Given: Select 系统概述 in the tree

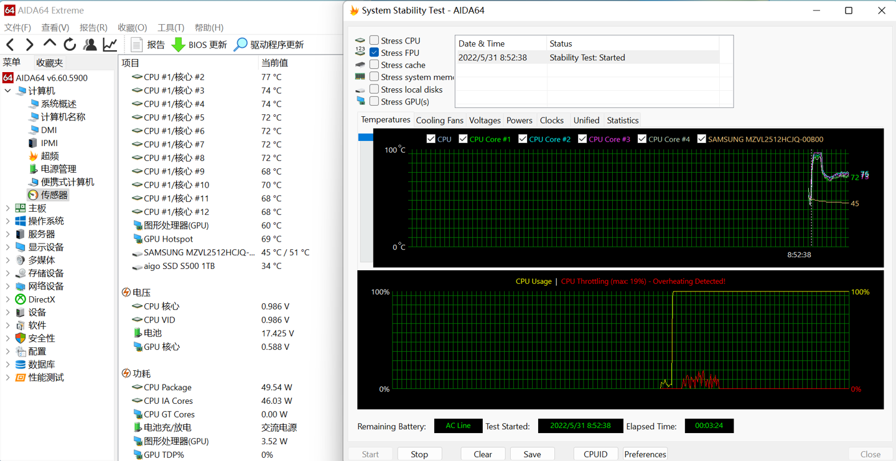Looking at the screenshot, I should [x=53, y=104].
